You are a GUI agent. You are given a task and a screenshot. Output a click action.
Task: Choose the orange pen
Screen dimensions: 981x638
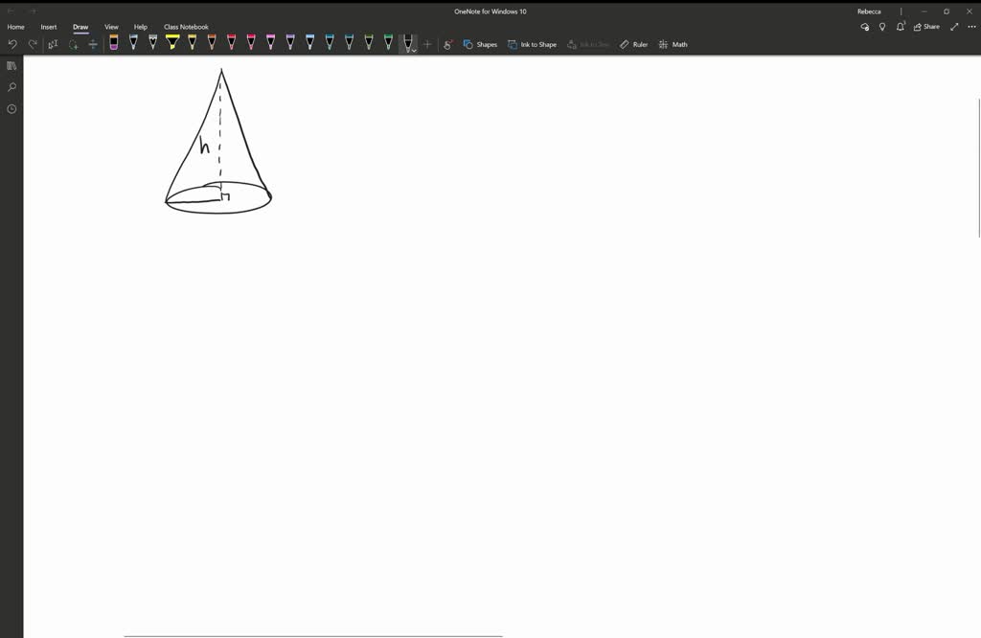click(212, 42)
